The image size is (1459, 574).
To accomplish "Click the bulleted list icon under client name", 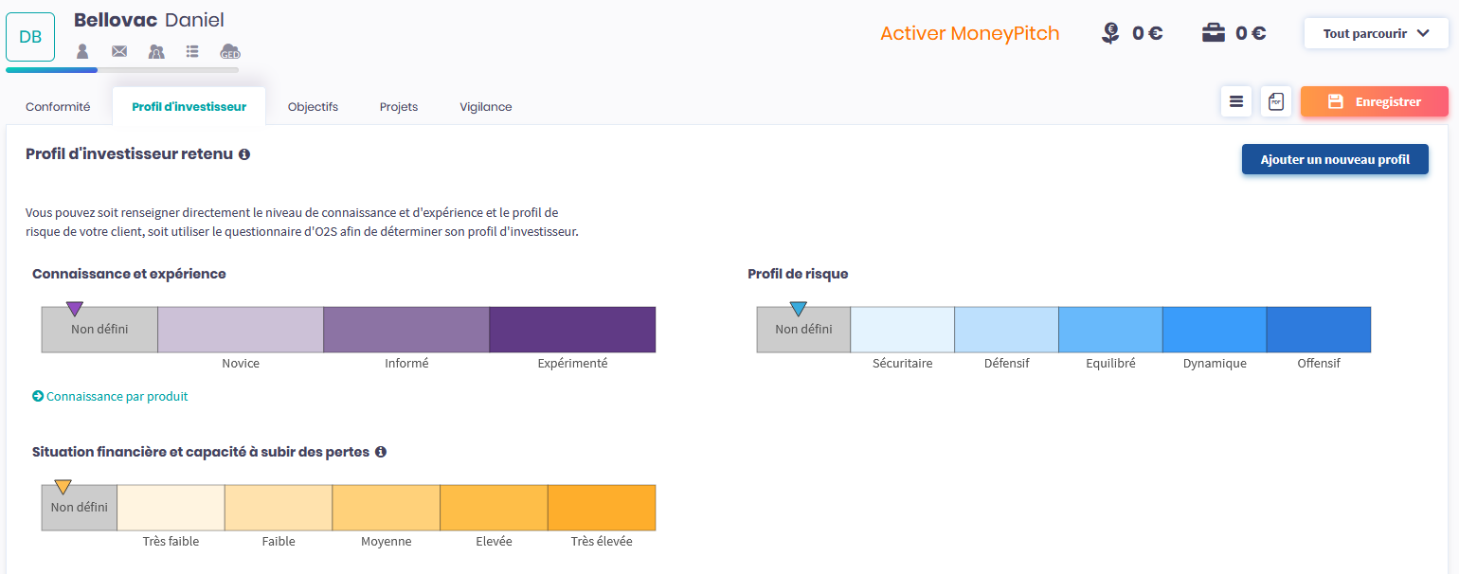I will click(193, 51).
